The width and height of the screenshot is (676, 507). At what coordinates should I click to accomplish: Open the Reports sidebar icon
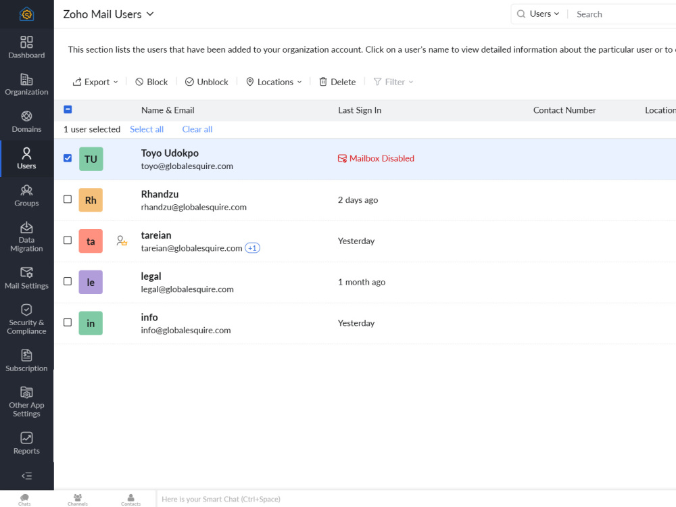click(x=26, y=443)
